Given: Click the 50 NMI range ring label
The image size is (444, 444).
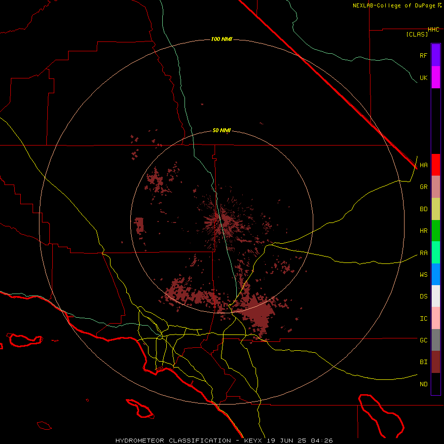Looking at the screenshot, I should point(222,131).
